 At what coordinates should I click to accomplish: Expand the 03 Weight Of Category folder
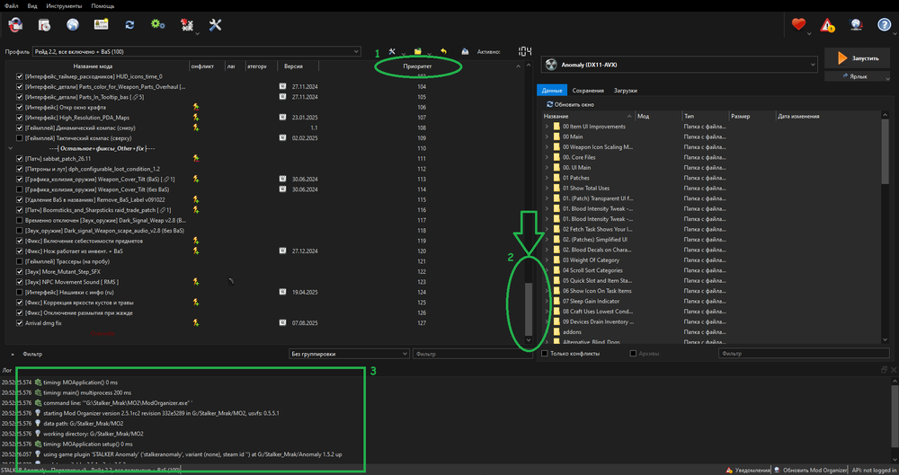547,260
